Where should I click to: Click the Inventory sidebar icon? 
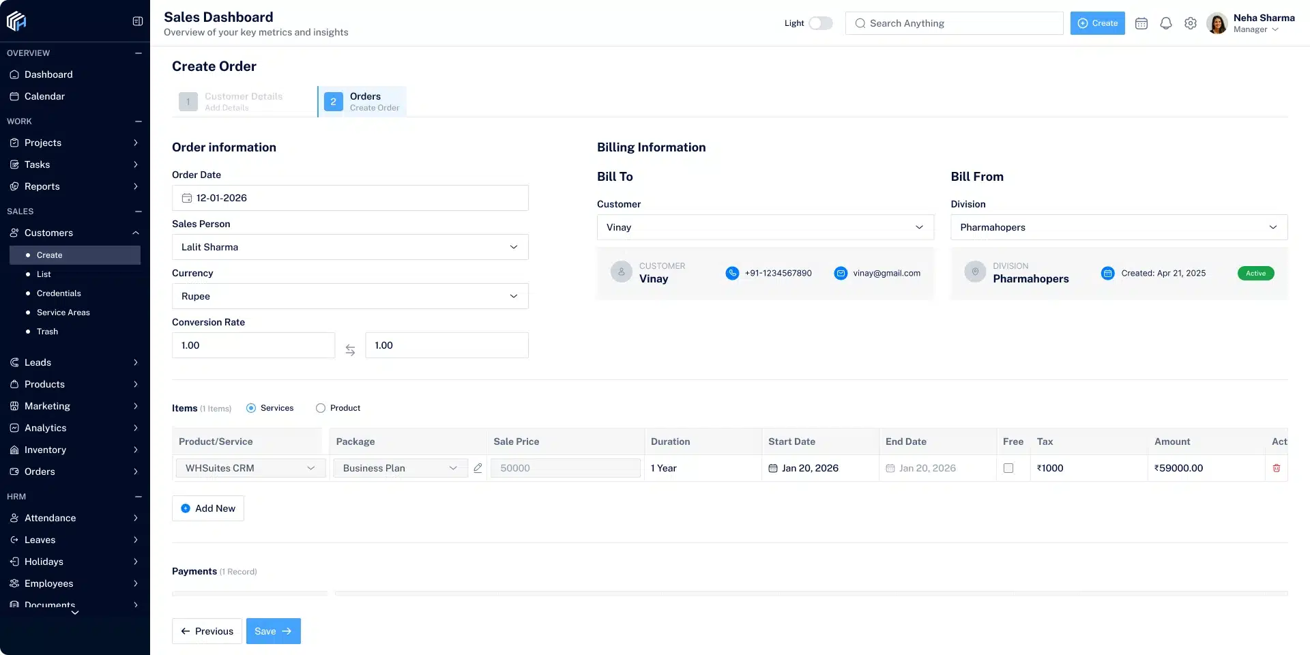point(14,450)
